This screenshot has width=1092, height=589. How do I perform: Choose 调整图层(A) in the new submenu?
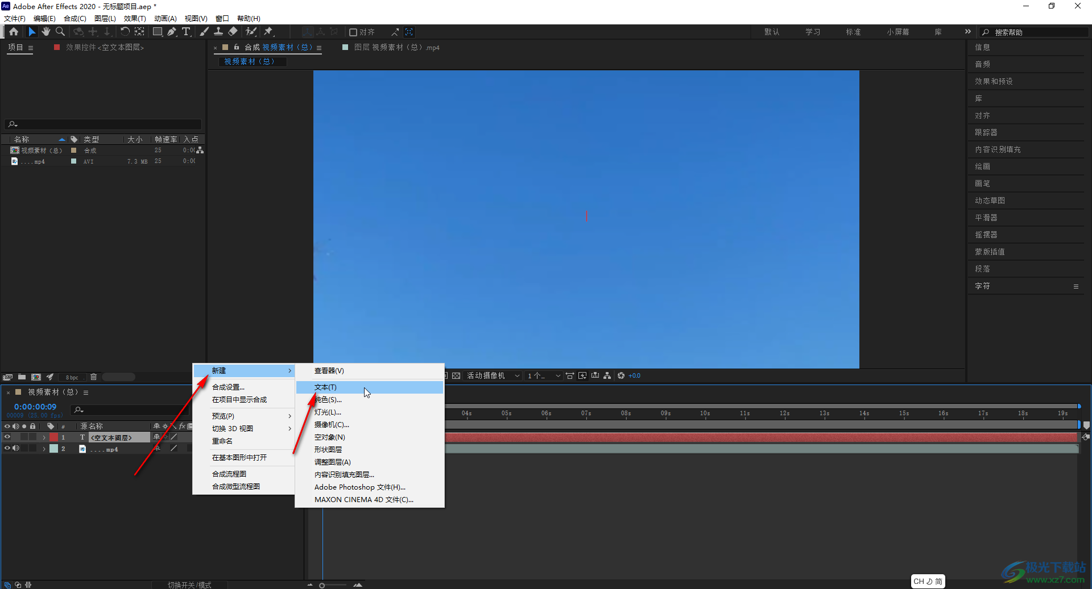click(369, 462)
